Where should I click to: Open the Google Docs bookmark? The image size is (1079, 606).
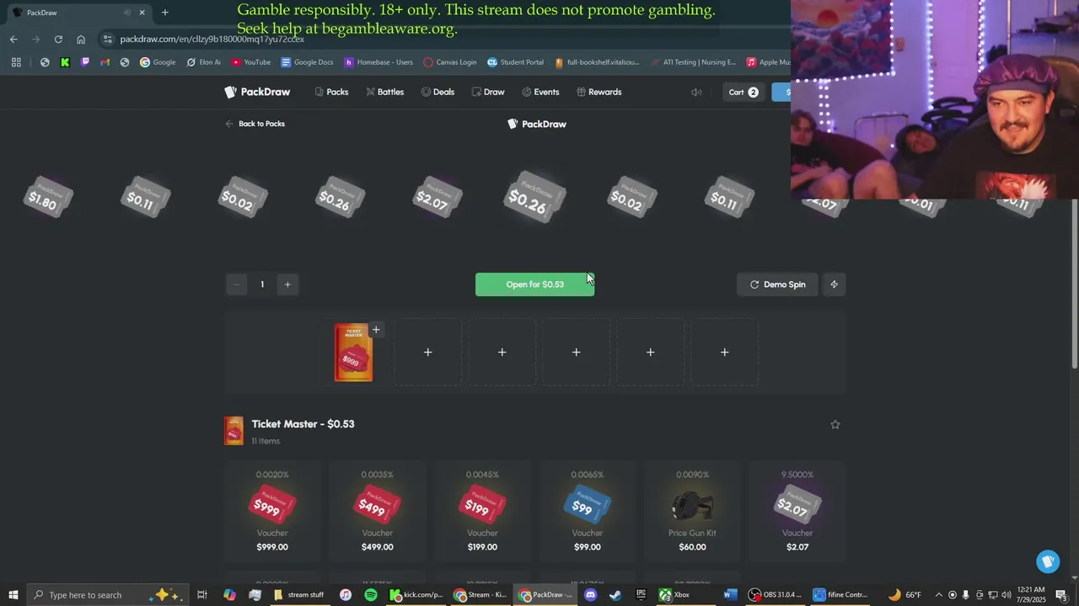[307, 62]
